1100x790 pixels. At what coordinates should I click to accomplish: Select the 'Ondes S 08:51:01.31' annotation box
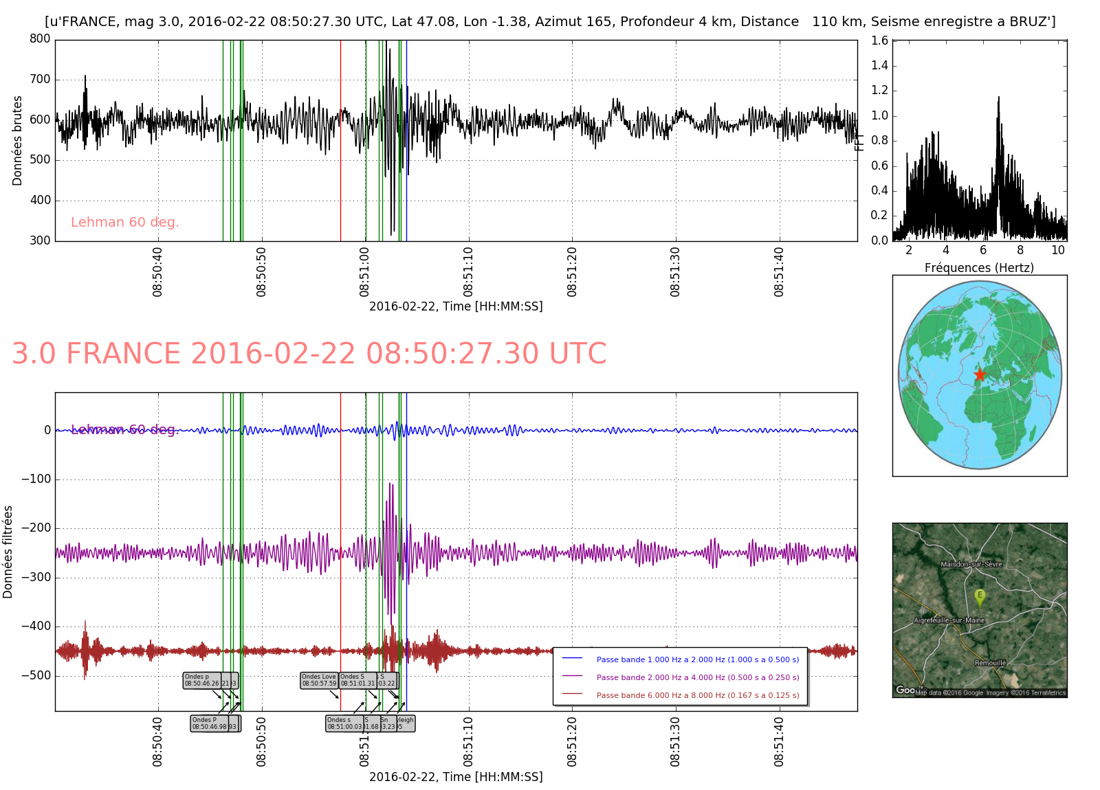357,680
